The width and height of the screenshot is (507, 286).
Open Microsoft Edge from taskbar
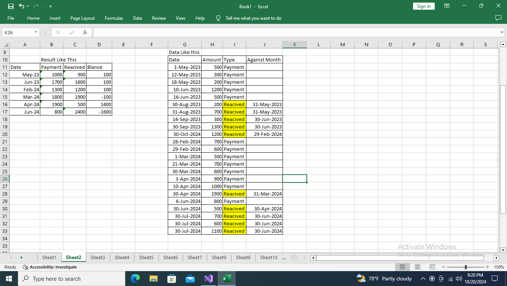135,279
